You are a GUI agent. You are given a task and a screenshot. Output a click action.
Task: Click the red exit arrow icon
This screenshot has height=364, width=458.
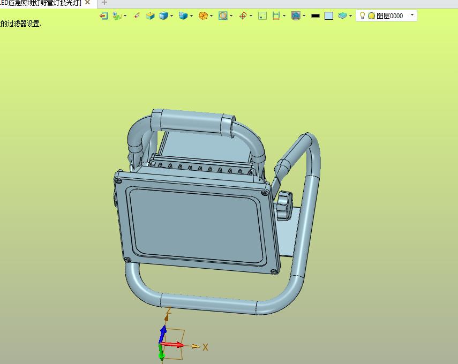point(104,16)
